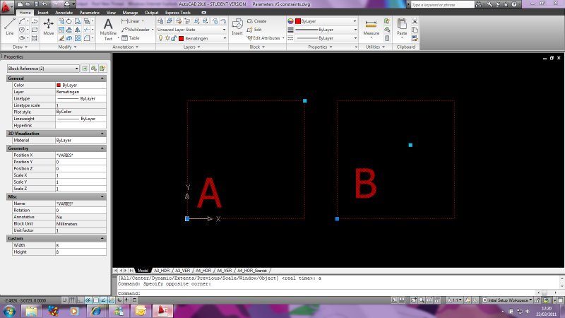Activate the Move tool
This screenshot has height=318, width=565.
pos(48,27)
